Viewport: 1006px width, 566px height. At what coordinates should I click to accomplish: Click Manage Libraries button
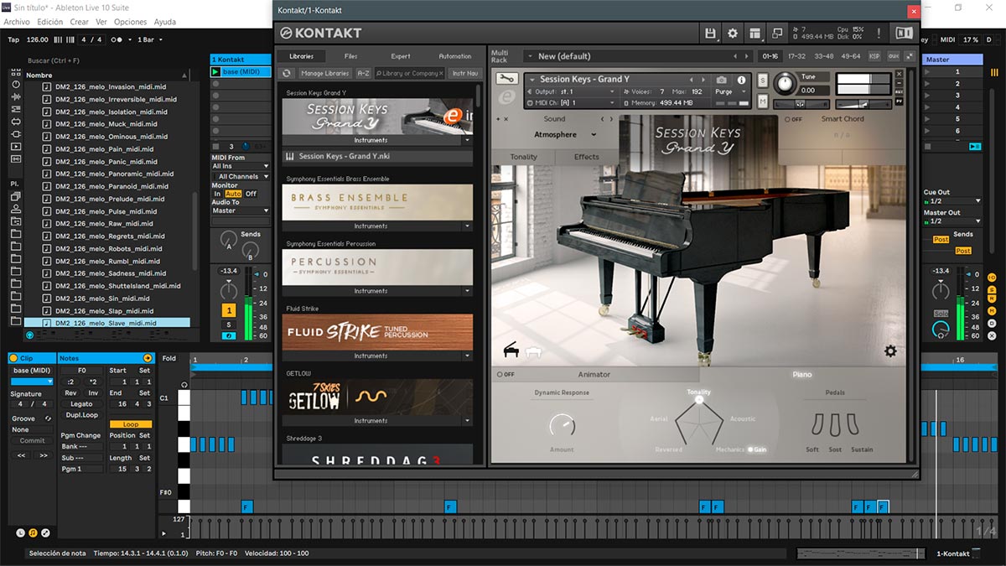coord(324,74)
